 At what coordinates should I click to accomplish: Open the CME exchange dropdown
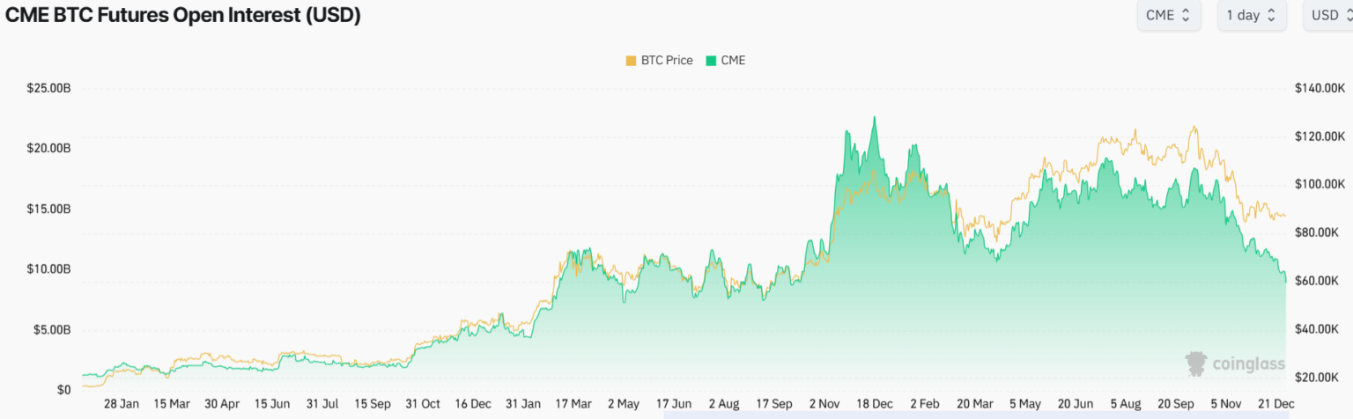pos(1168,15)
